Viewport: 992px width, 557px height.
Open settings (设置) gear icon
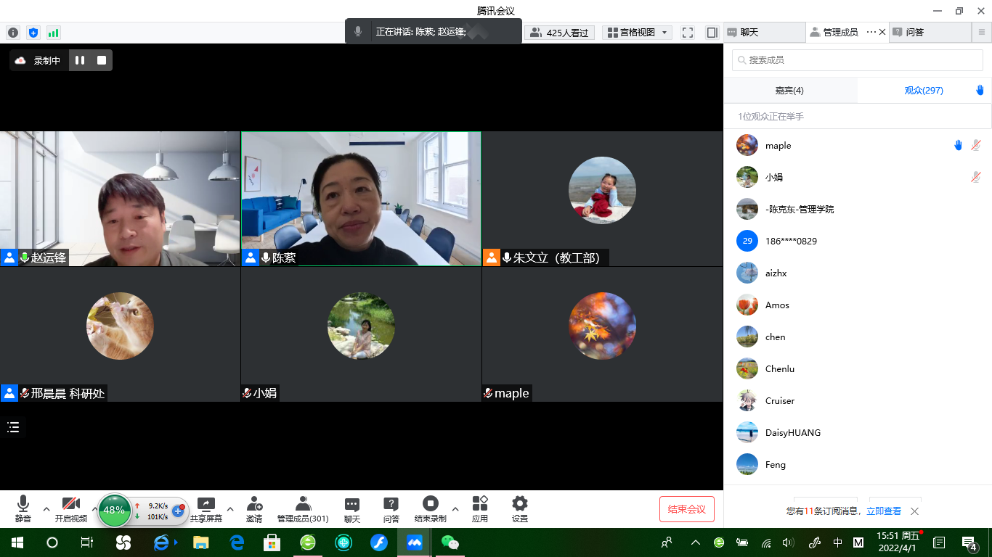pos(519,504)
